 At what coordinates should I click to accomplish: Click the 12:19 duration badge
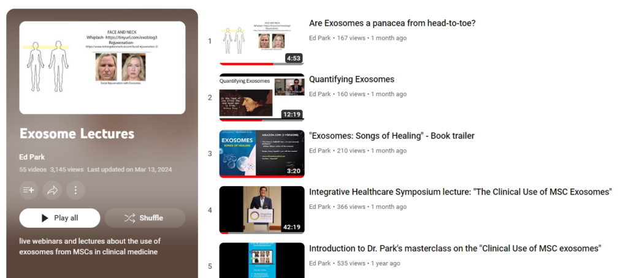pyautogui.click(x=291, y=115)
